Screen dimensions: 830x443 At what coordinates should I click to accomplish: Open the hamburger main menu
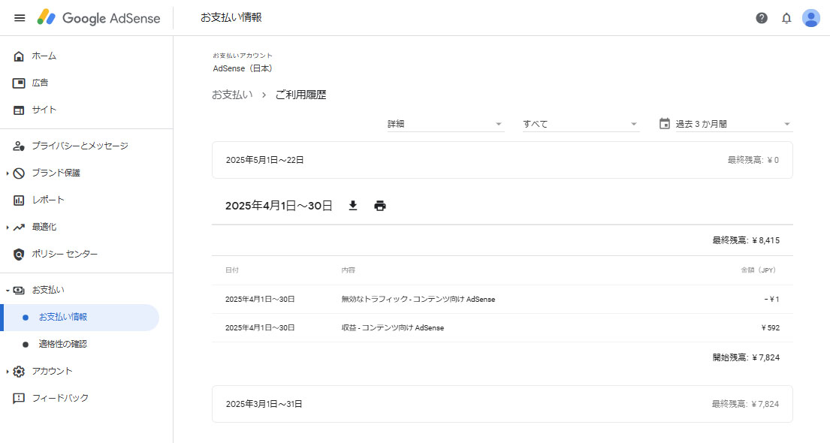tap(20, 18)
